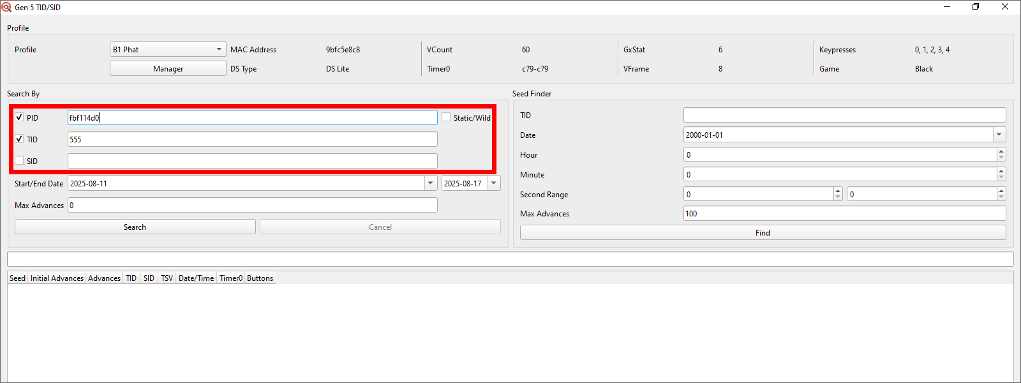Click the Buttons column header
The image size is (1021, 383).
coord(260,278)
